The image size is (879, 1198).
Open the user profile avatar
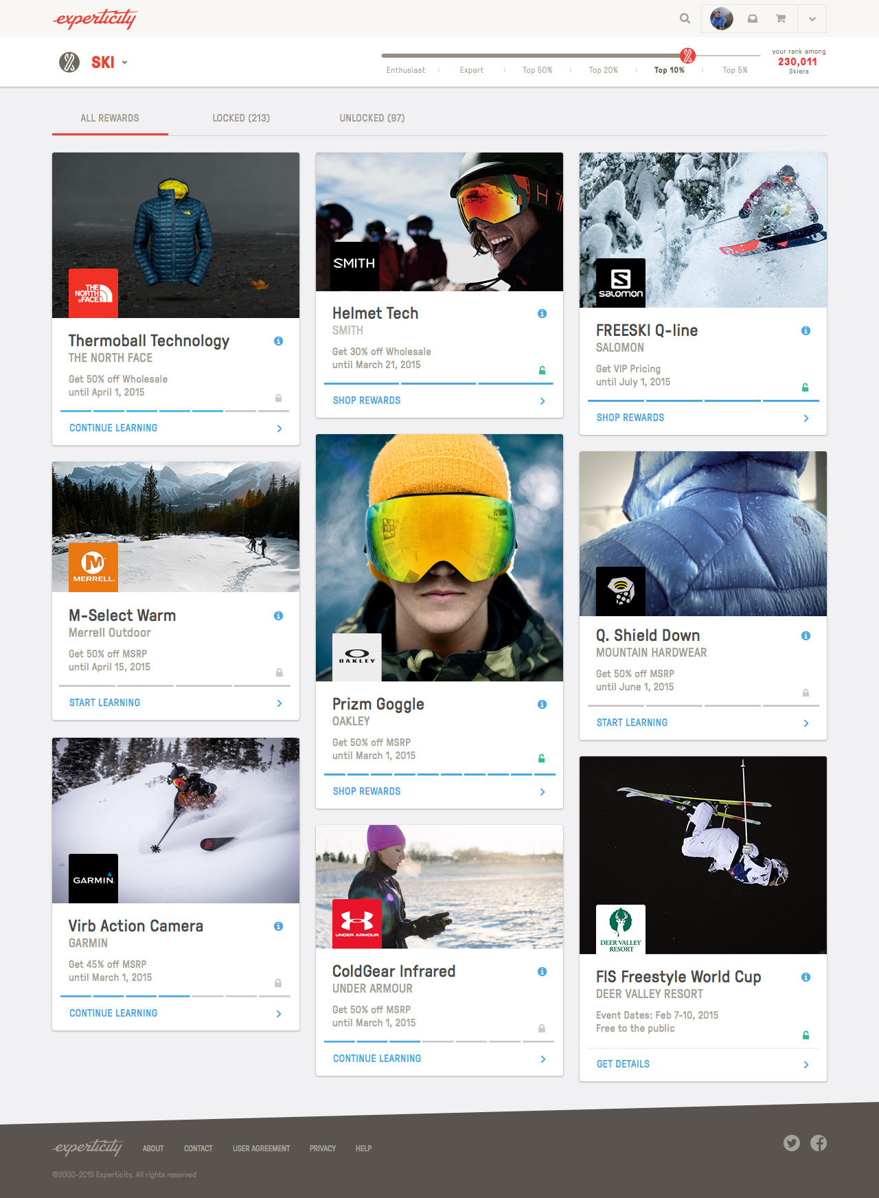pos(721,19)
